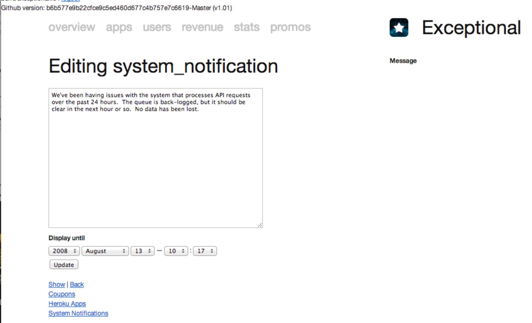
Task: Click the users navigation icon
Action: 156,27
